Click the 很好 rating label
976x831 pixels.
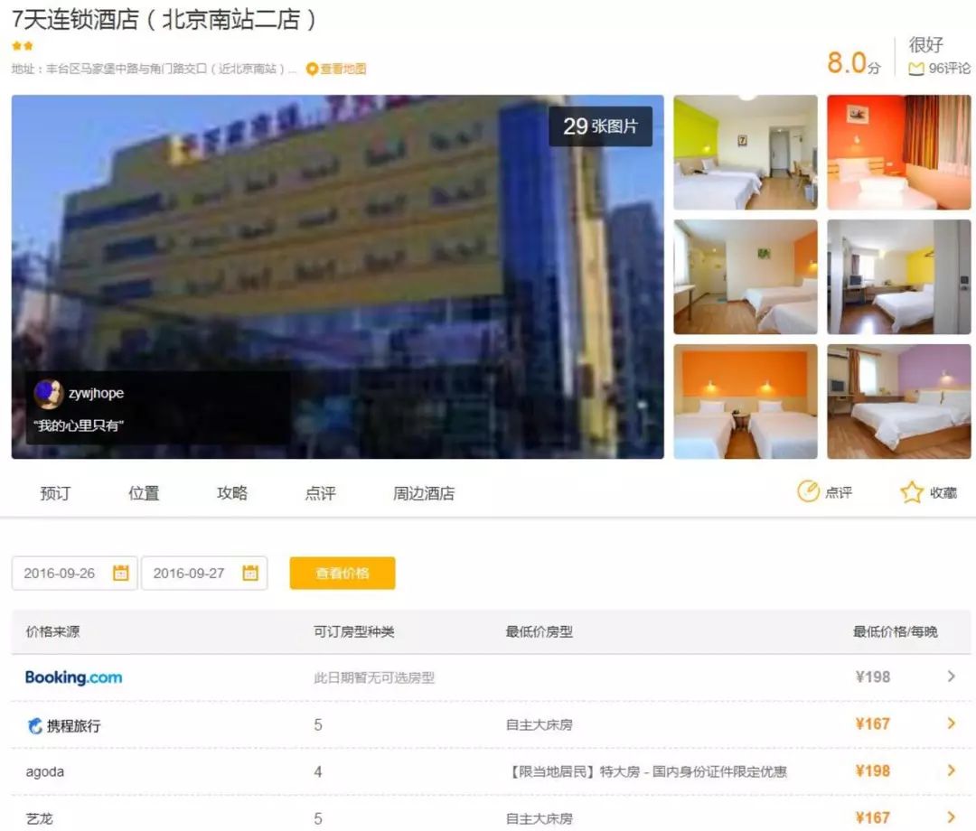(x=925, y=45)
